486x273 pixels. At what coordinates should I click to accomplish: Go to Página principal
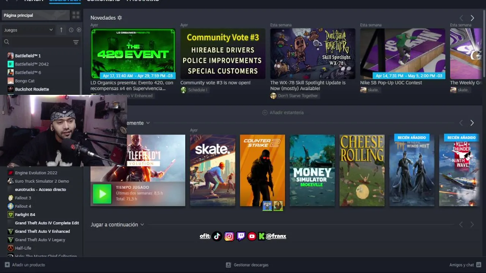36,15
